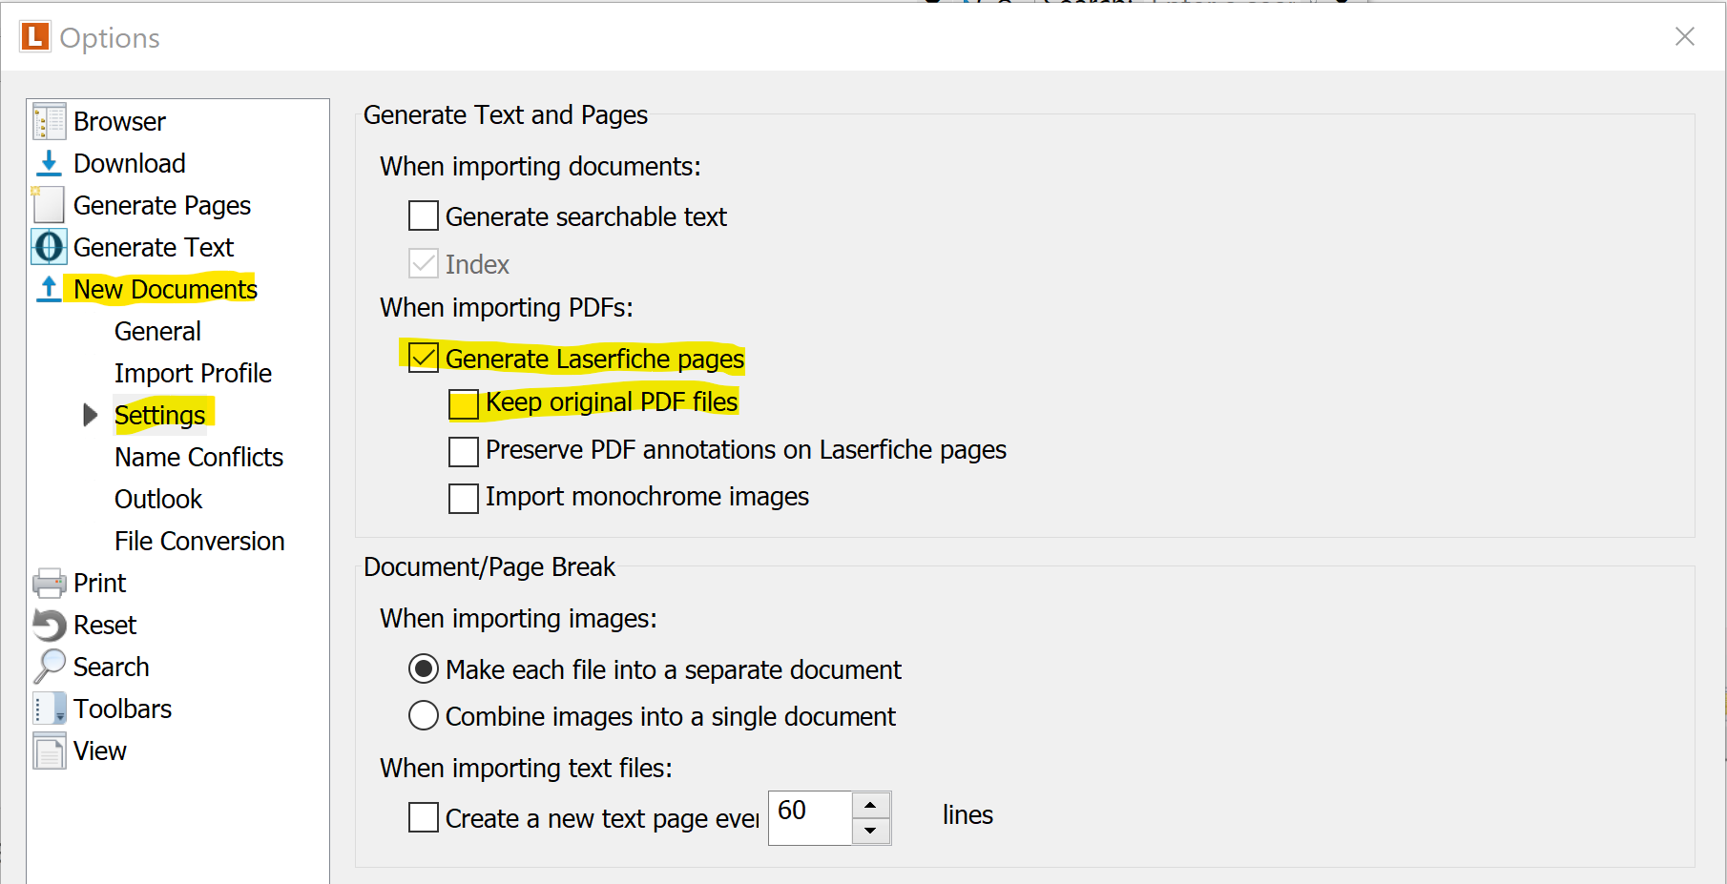Click the greyed-out Index checkbox
Screen dimensions: 1727x884
(424, 263)
